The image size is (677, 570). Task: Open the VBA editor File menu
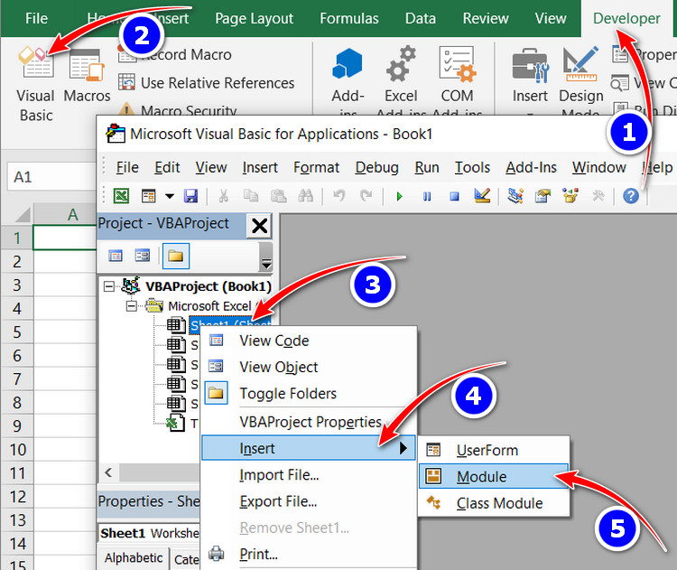127,167
